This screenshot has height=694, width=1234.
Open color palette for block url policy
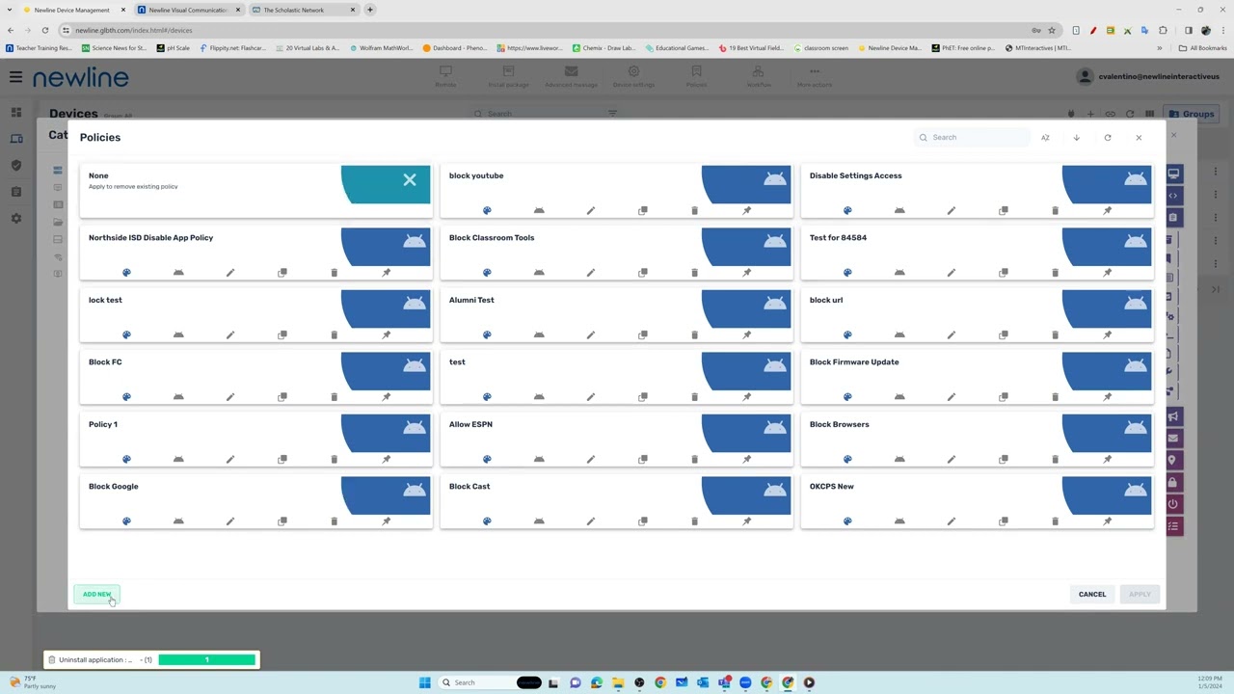tap(847, 334)
